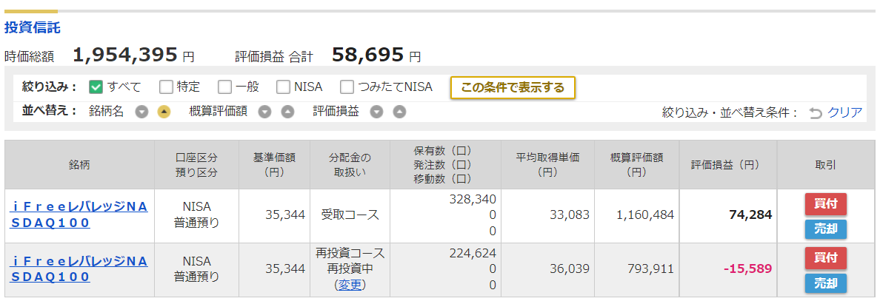Click 受取コース cell text

click(350, 215)
